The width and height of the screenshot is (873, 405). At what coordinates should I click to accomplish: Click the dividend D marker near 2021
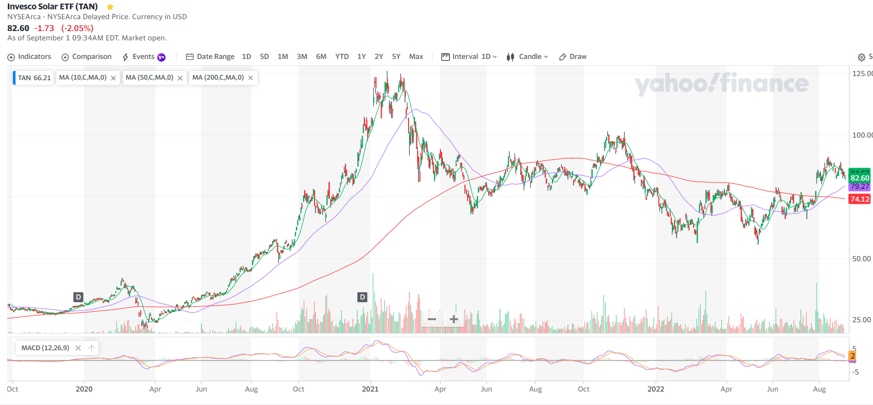point(362,297)
